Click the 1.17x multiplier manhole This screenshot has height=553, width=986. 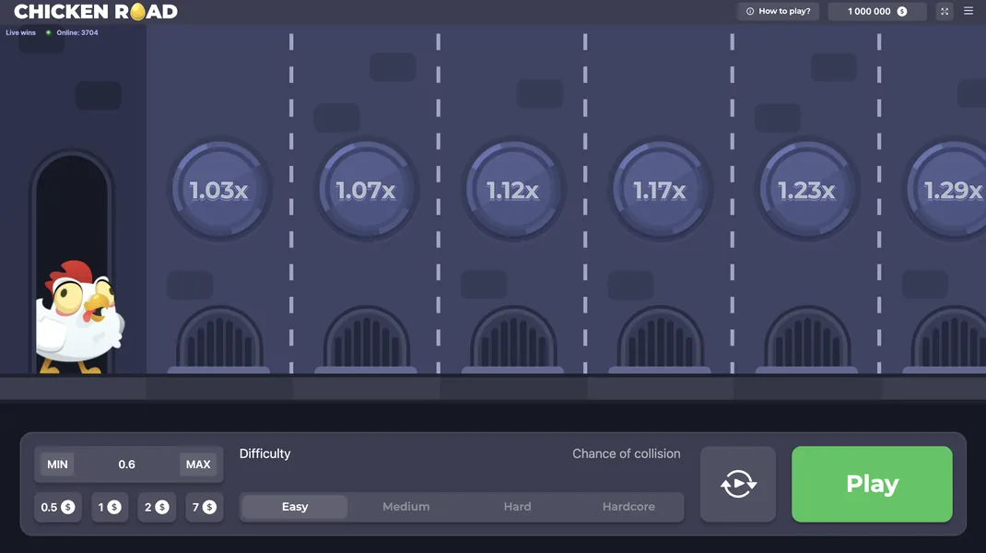pyautogui.click(x=660, y=190)
